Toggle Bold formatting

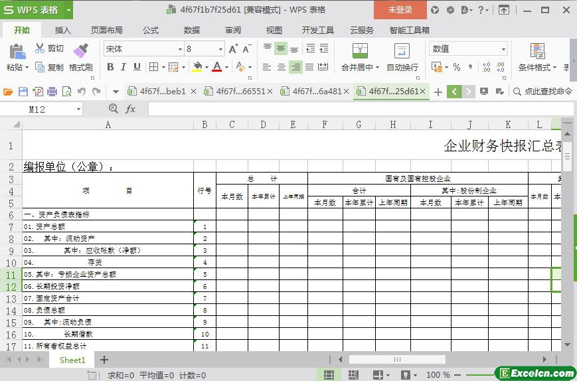pos(110,67)
